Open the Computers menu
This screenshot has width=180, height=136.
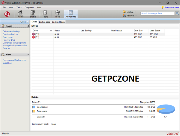(29, 7)
